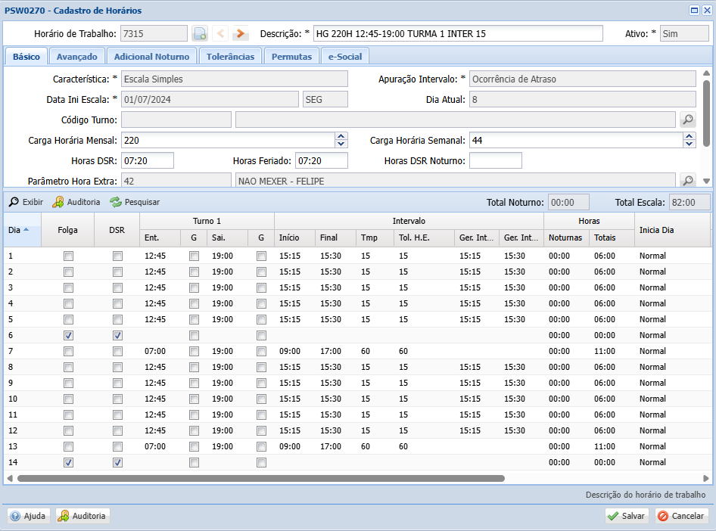The width and height of the screenshot is (716, 531).
Task: Click the form scroll-down arrow
Action: tap(706, 181)
